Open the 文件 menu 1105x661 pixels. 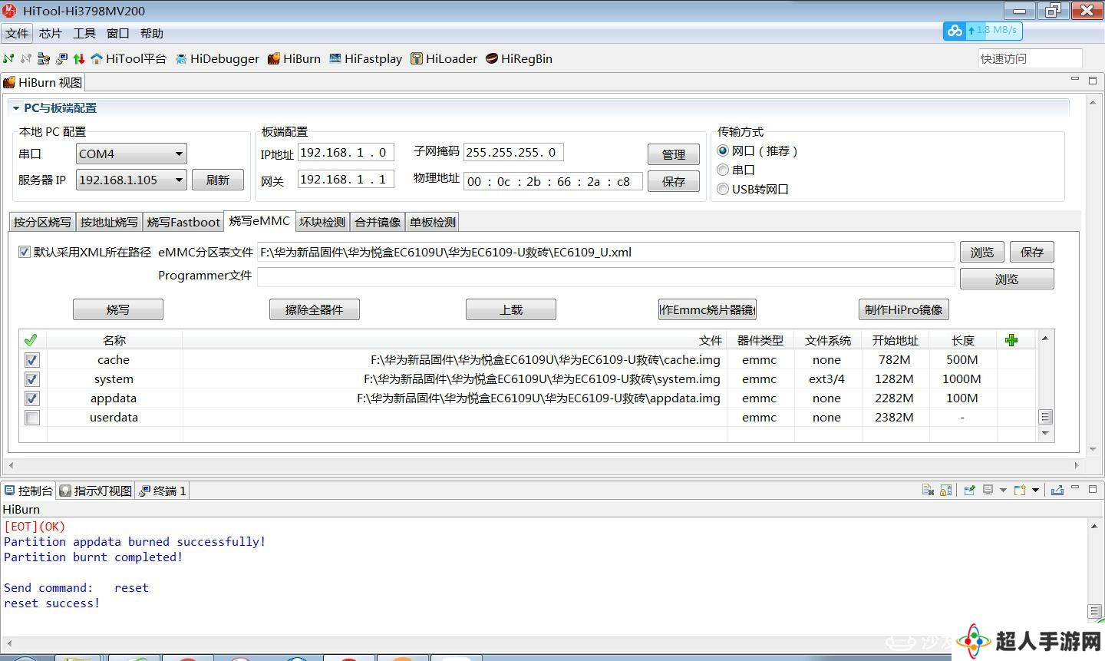(17, 33)
